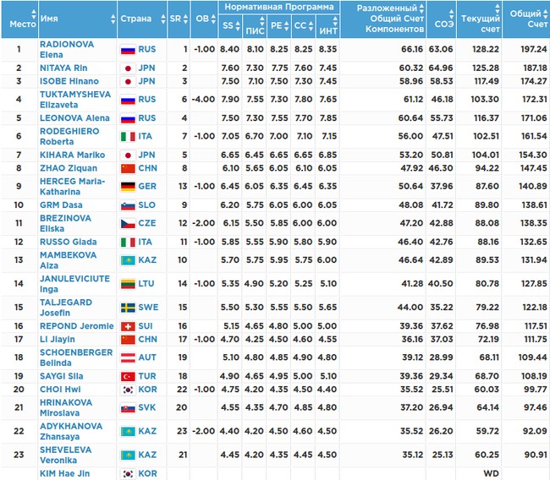Image resolution: width=550 pixels, height=480 pixels.
Task: Select the Нормативная Программа header
Action: pos(279,7)
